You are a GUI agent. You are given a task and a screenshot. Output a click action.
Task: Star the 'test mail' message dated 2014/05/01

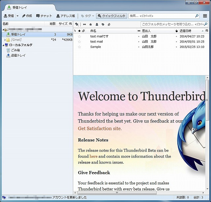tap(79, 42)
